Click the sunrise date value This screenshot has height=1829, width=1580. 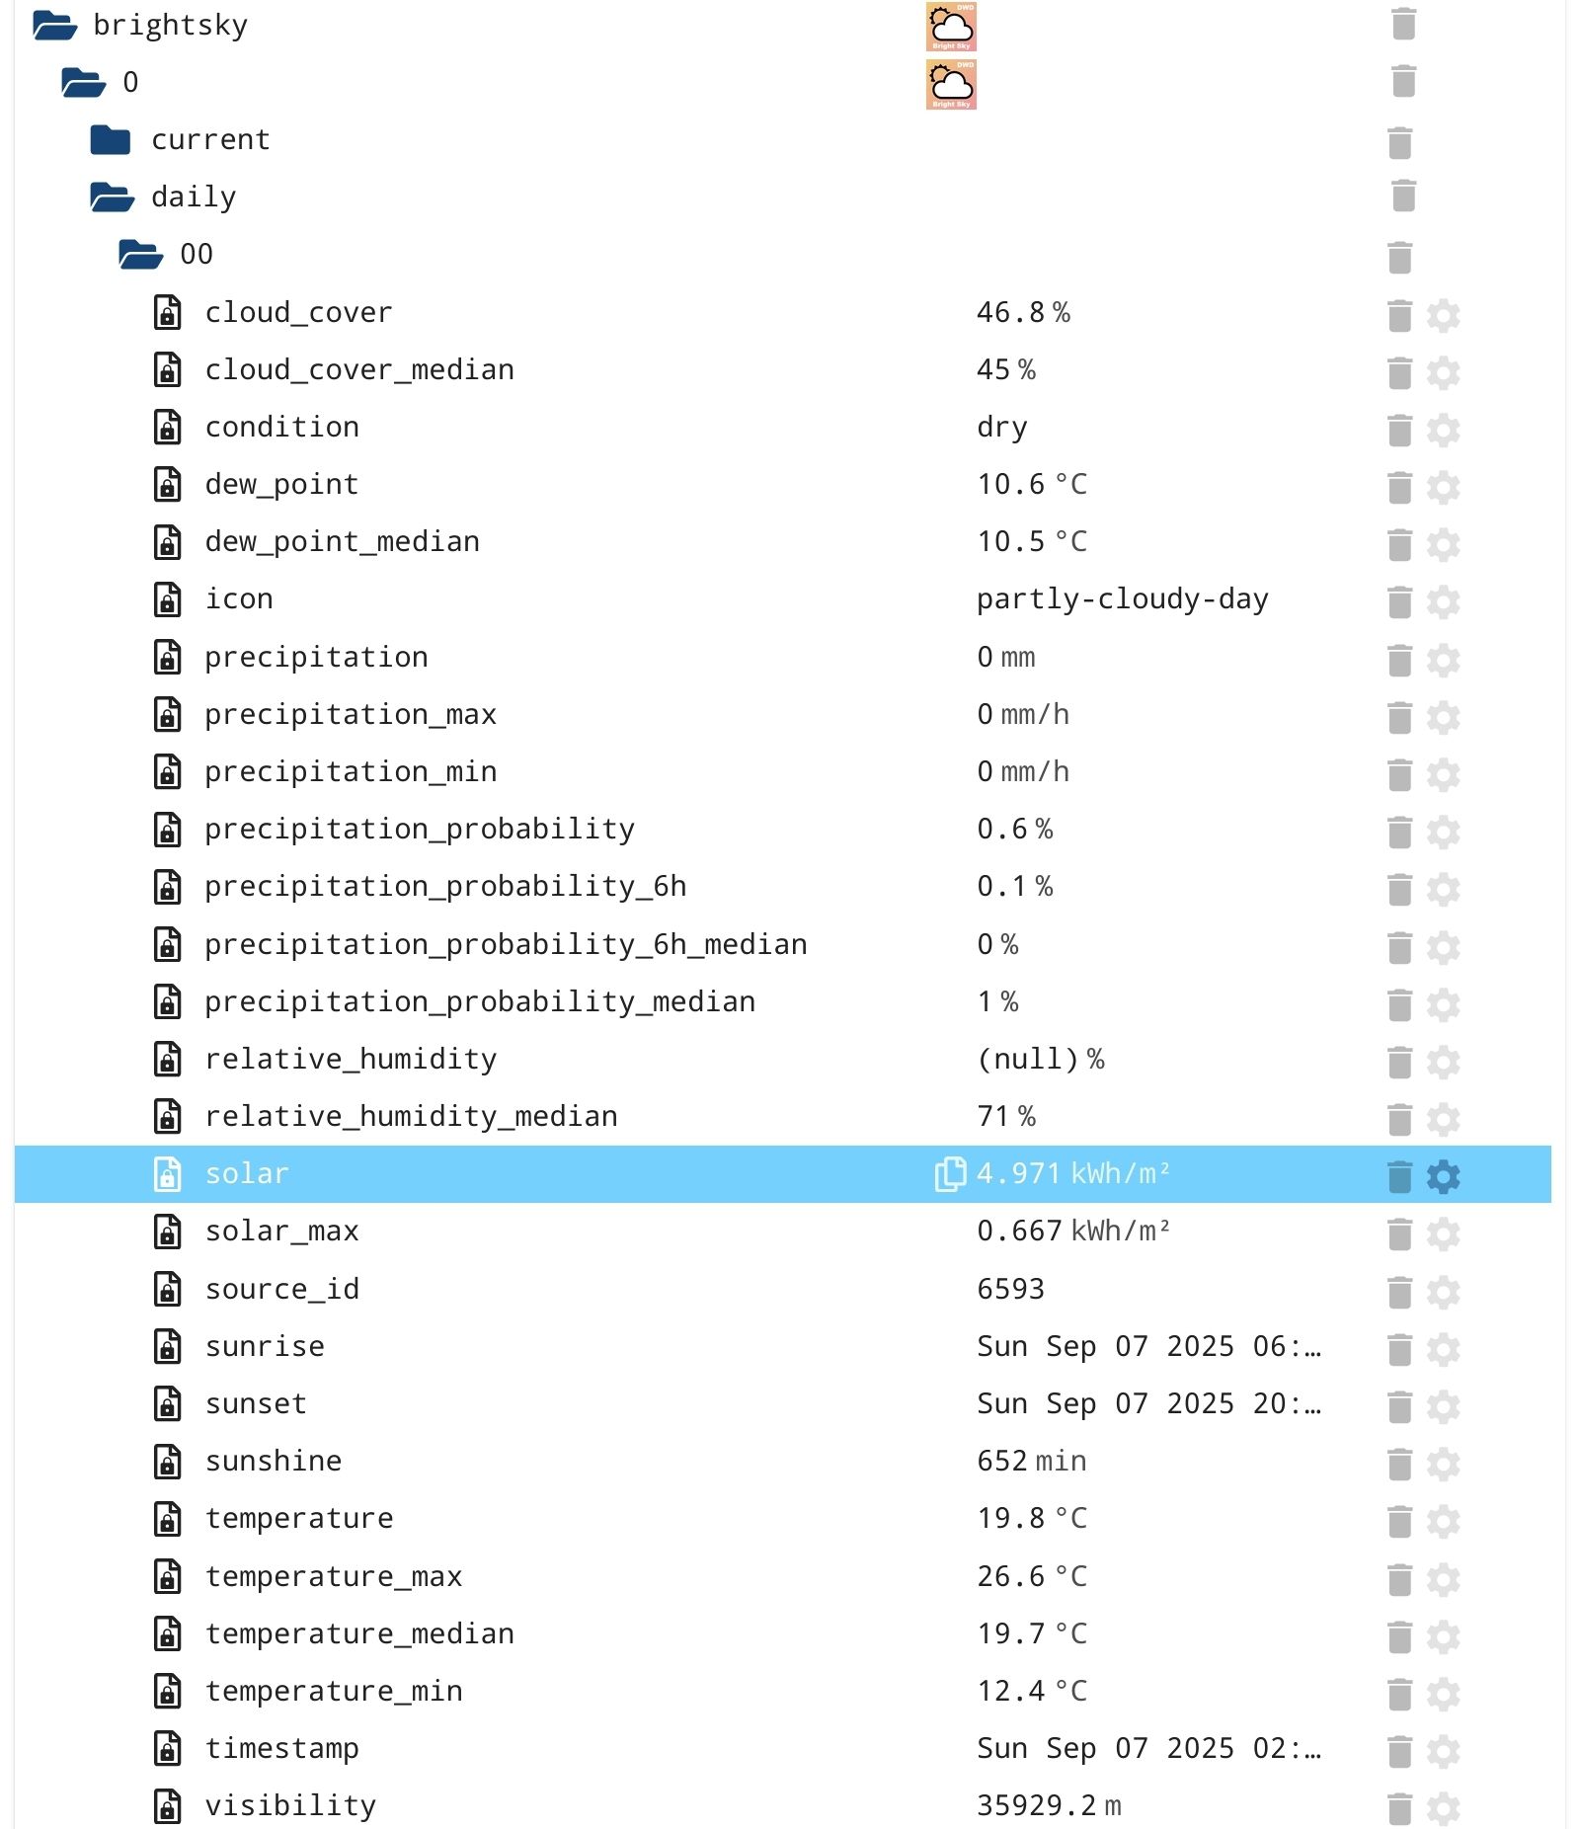pyautogui.click(x=1148, y=1347)
